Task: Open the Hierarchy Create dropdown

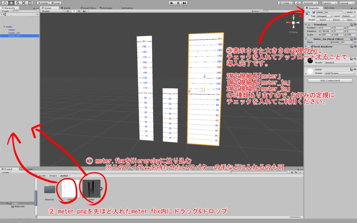Action: pos(6,11)
